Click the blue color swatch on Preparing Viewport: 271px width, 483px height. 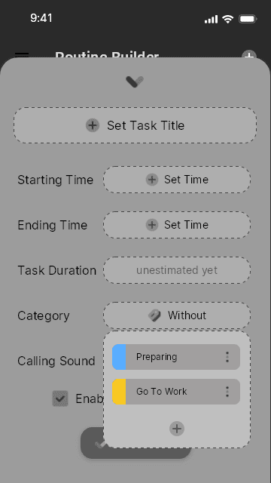(x=119, y=357)
